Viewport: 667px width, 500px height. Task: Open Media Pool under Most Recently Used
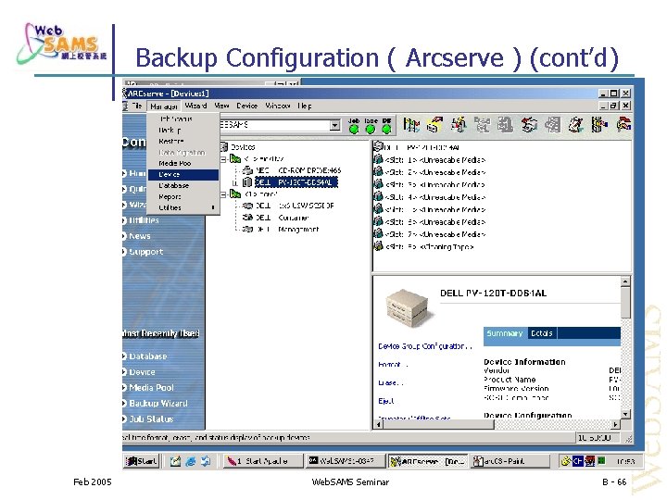[151, 388]
